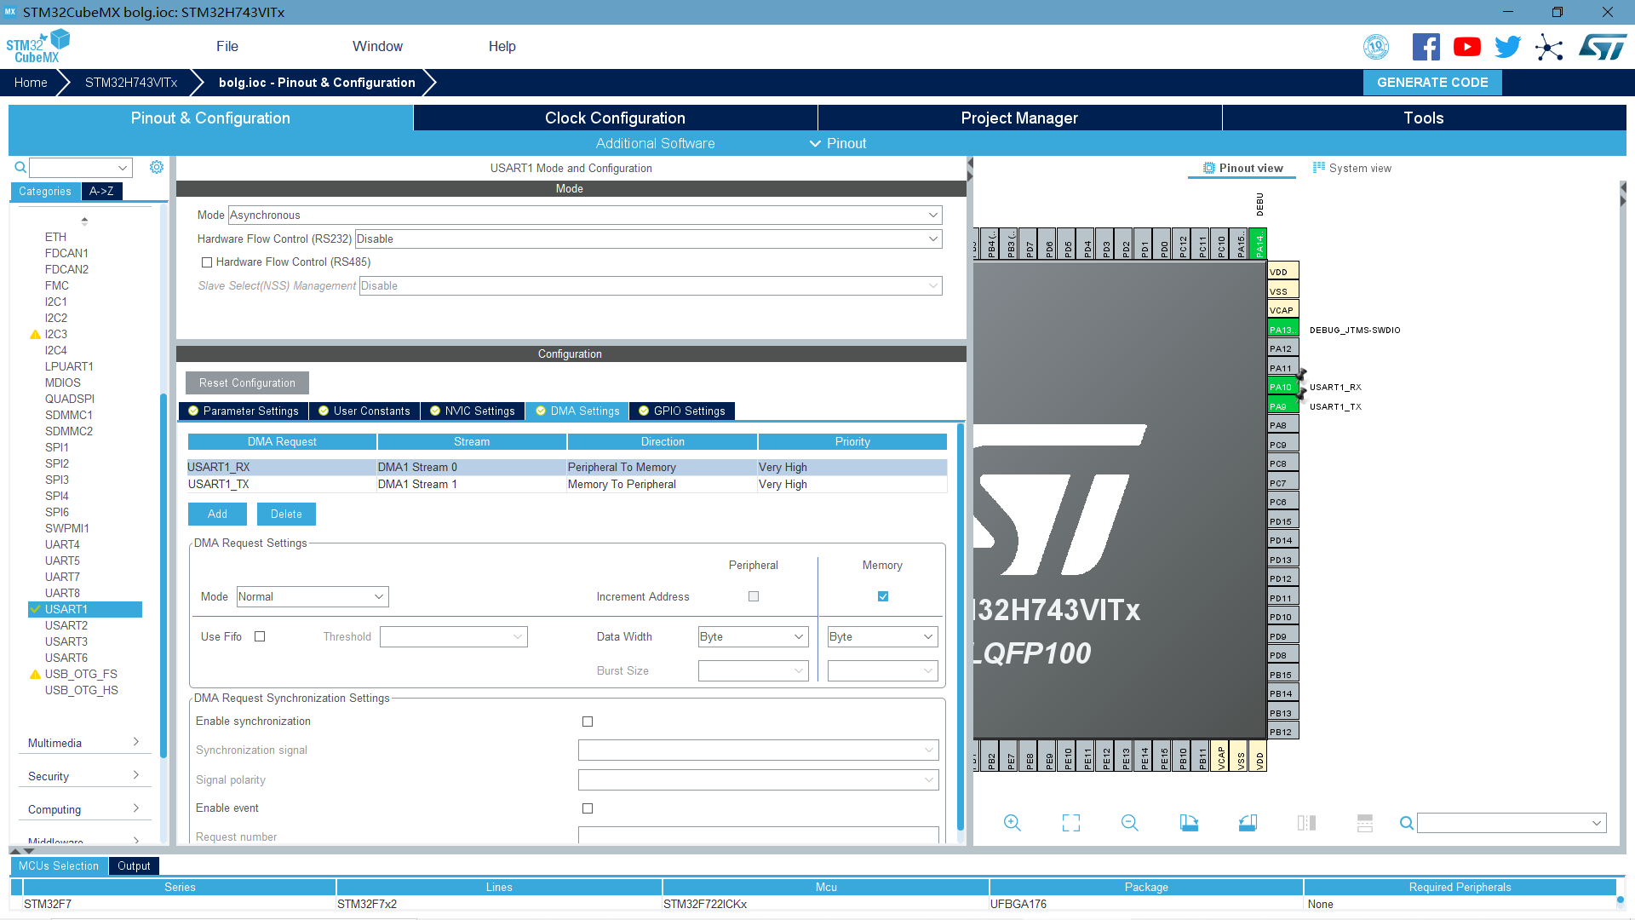Click the STM32CubeMX logo

point(37,46)
